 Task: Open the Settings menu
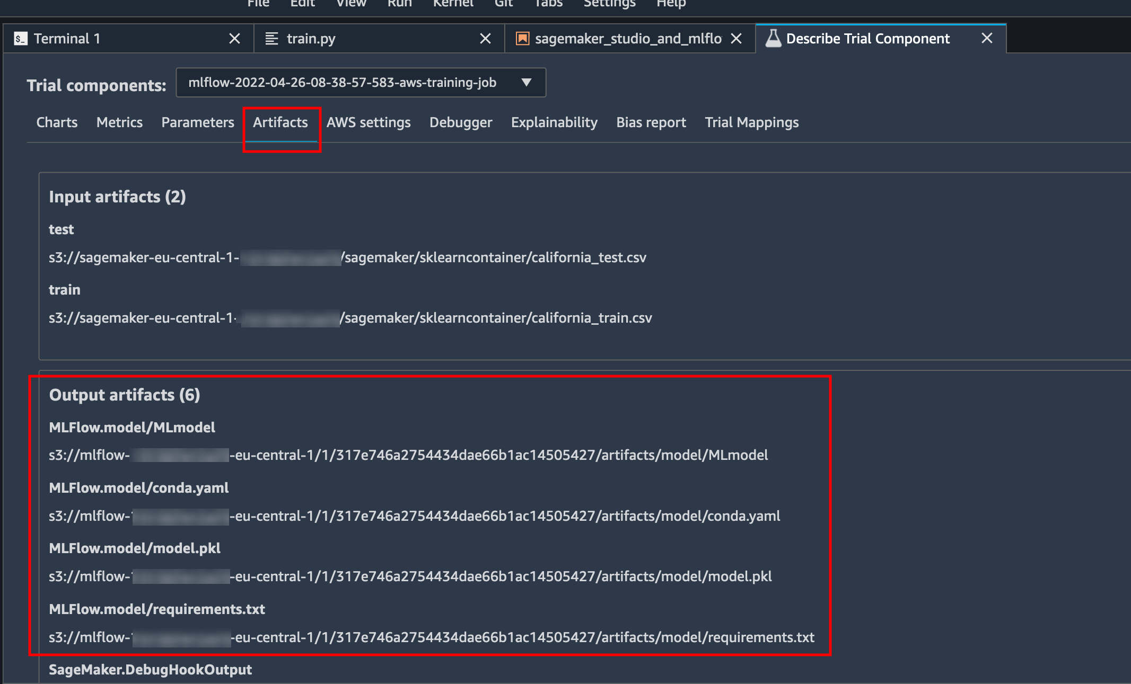(x=609, y=4)
